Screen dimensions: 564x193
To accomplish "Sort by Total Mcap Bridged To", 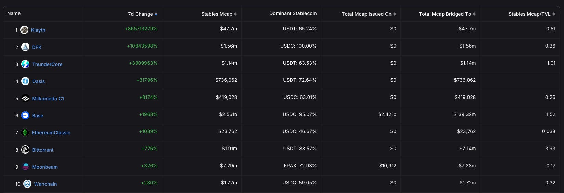I will point(447,14).
